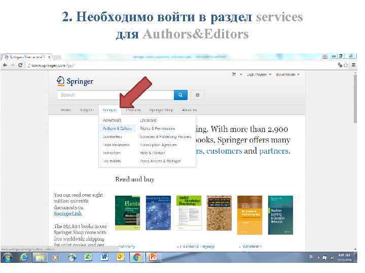The height and width of the screenshot is (273, 365).
Task: Open the Home menu item
Action: (66, 110)
